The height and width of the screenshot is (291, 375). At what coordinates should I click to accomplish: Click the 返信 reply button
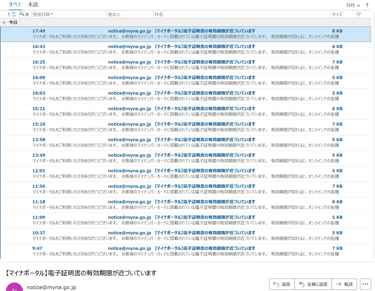pos(282,284)
